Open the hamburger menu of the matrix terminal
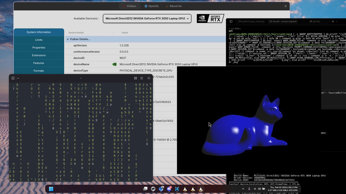Viewport: 346px width, 194px height. 142,78
